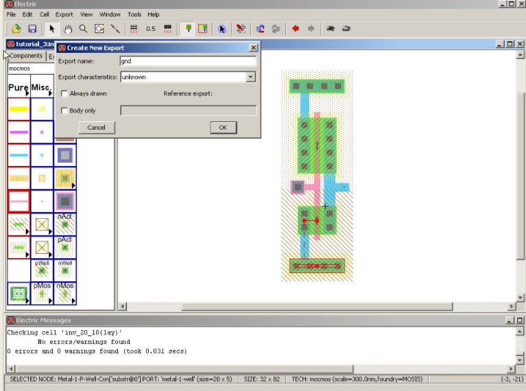Image resolution: width=526 pixels, height=391 pixels.
Task: Pick the nMos transistor component
Action: [x=65, y=292]
